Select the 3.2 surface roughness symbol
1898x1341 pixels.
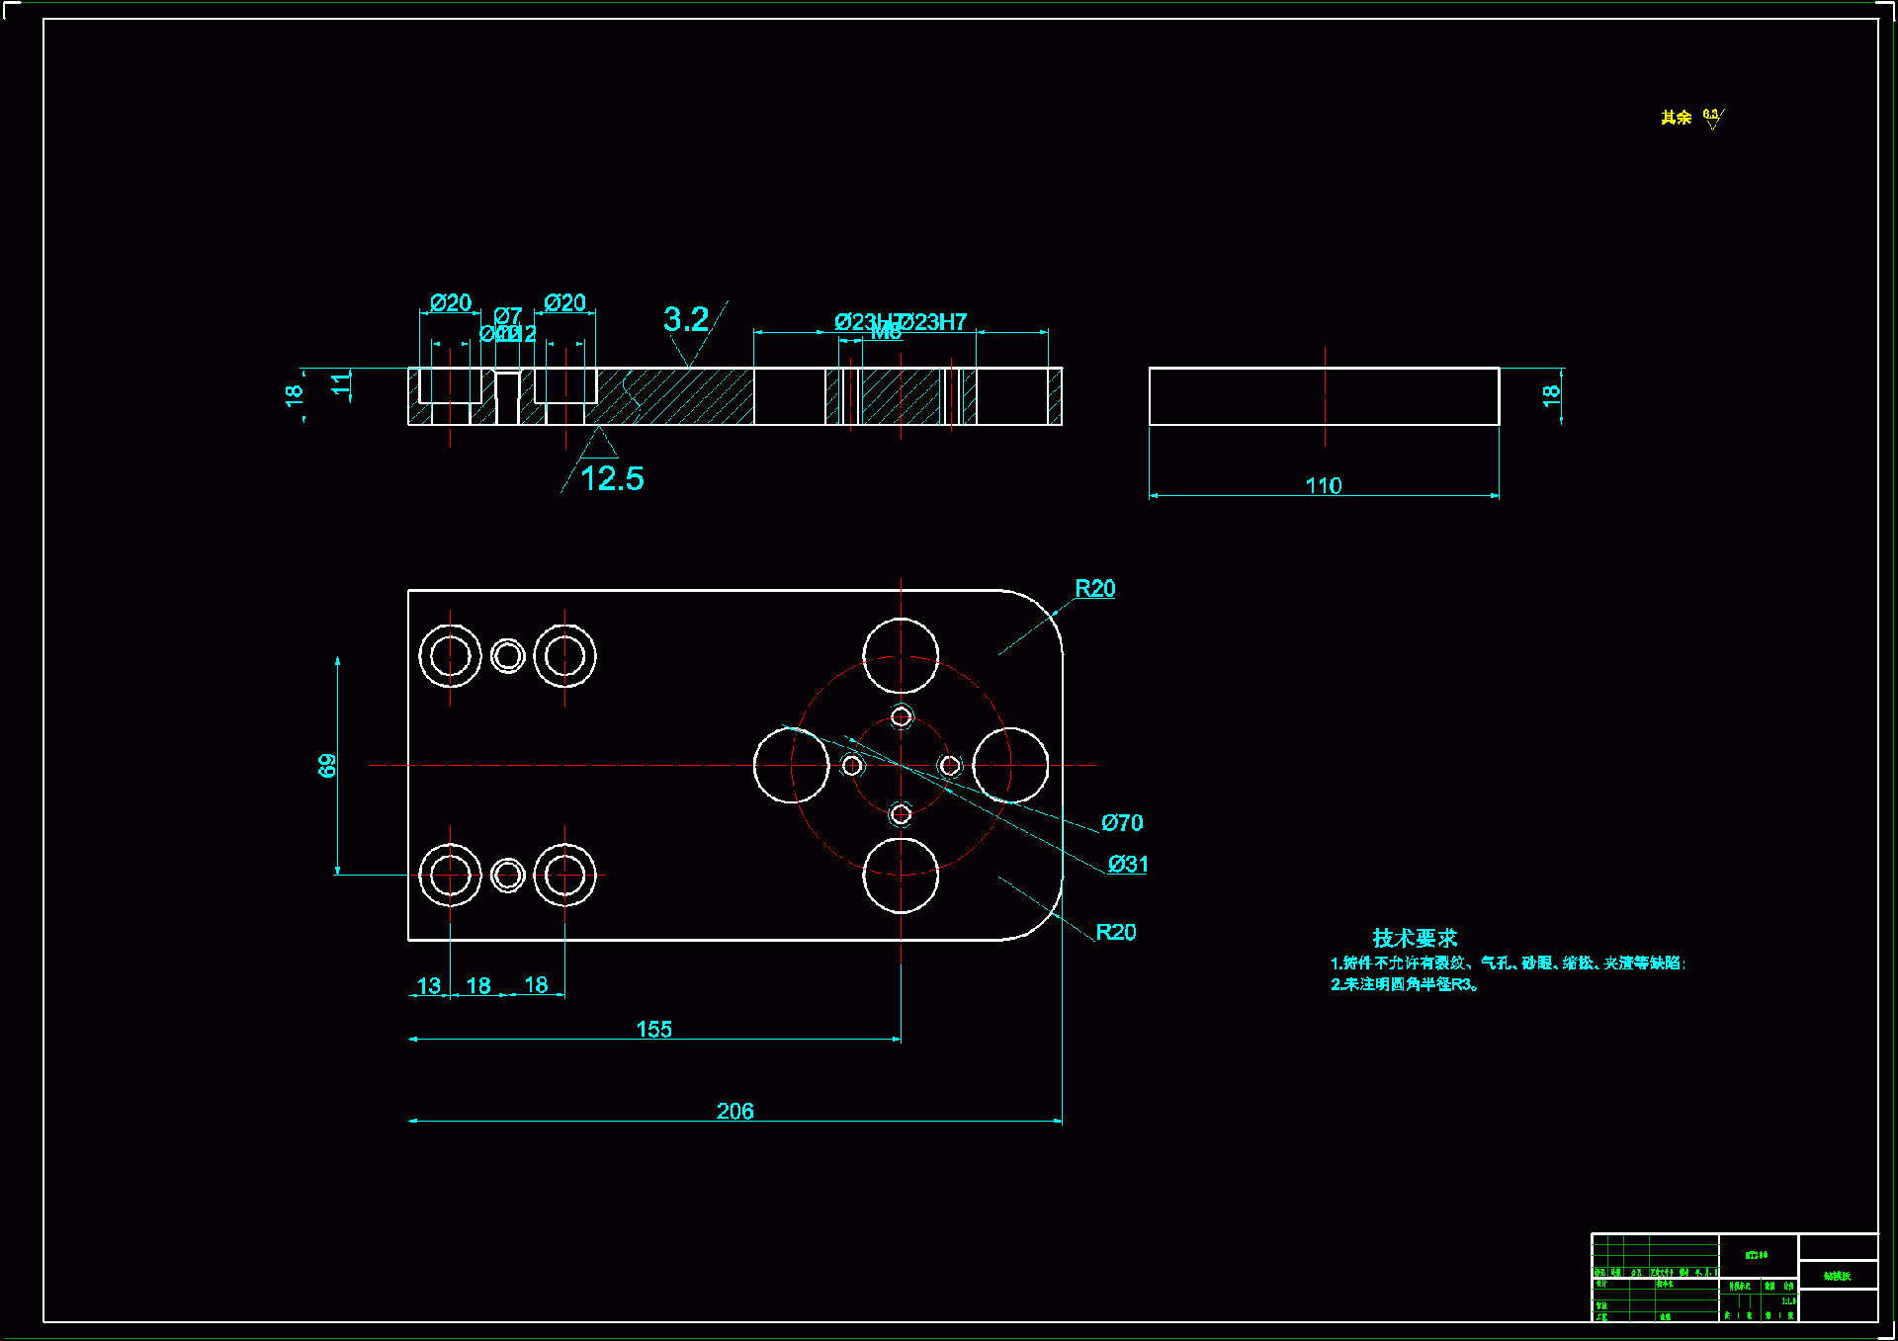coord(686,319)
